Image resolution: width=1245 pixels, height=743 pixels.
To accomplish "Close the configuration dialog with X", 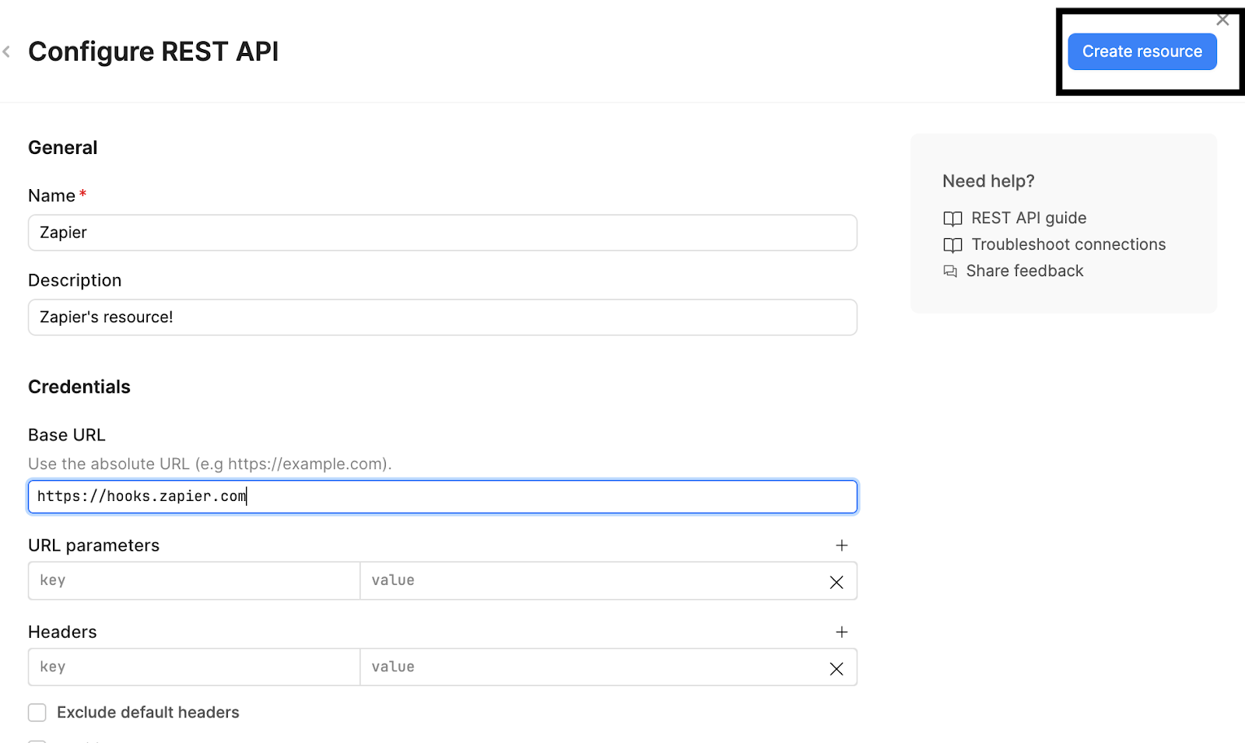I will [x=1222, y=20].
